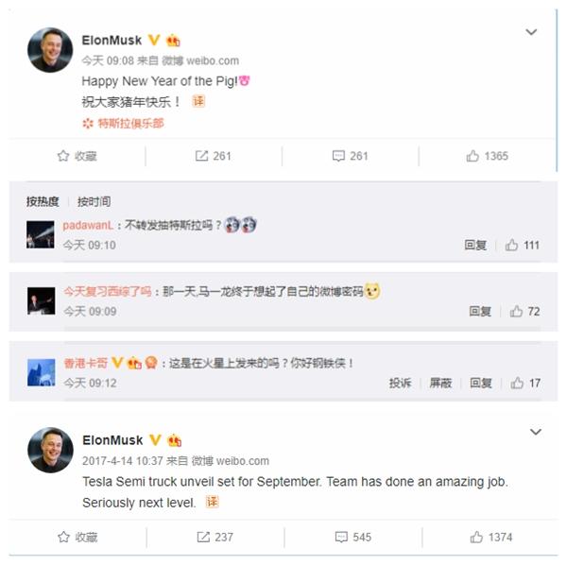Like the 09:09 comment with 72 likes
This screenshot has width=567, height=565.
pyautogui.click(x=525, y=311)
